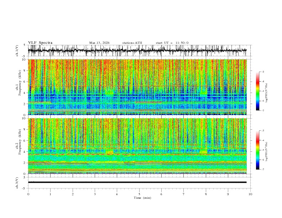Select the "start UT = 11:50:0" text
The image size is (282, 218).
172,43
